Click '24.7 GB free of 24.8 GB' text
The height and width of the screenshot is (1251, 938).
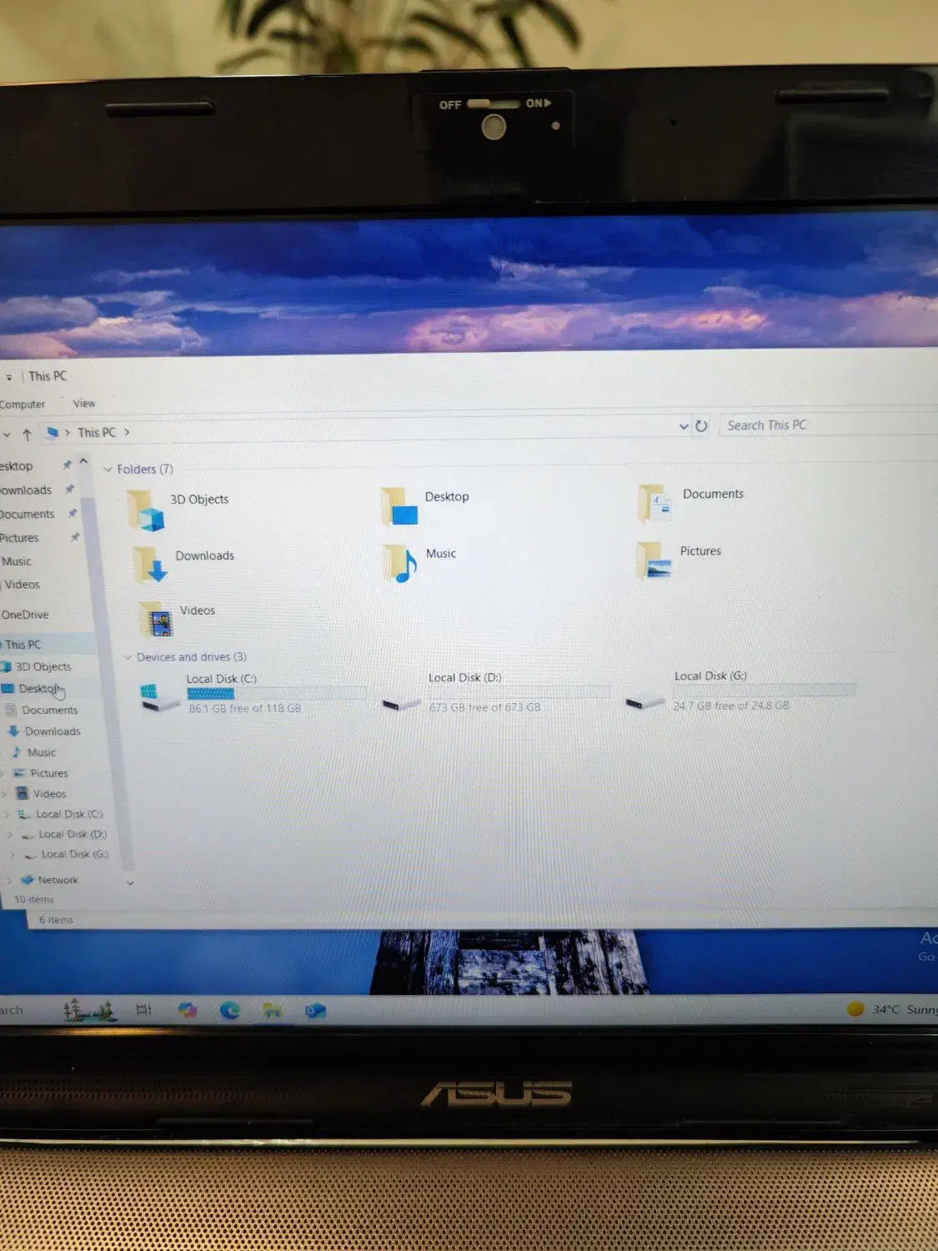point(730,706)
